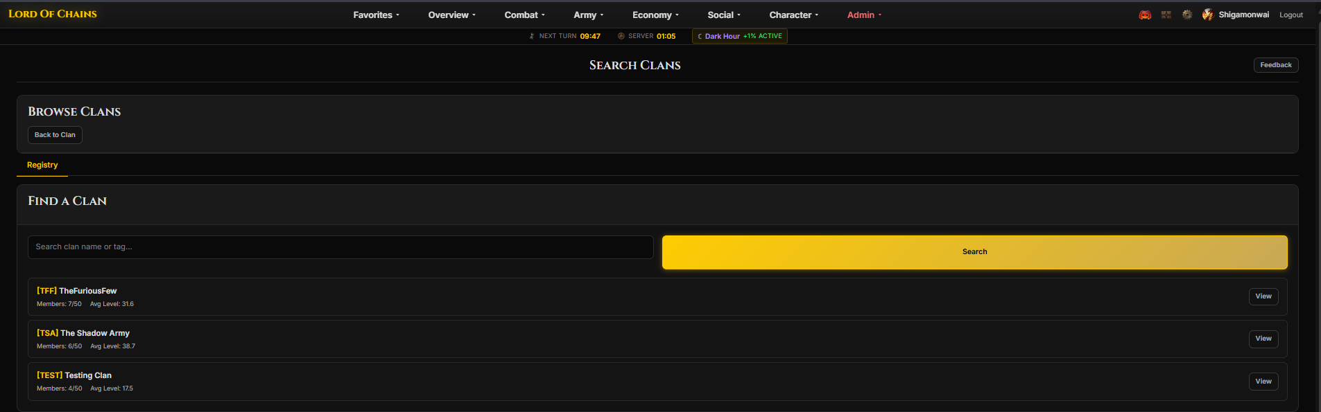
Task: Click the [TEST] Testing Clan name
Action: point(74,375)
